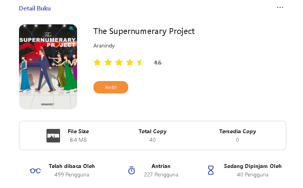The width and height of the screenshot is (303, 188).
Task: Click the orange Antri button
Action: click(111, 87)
